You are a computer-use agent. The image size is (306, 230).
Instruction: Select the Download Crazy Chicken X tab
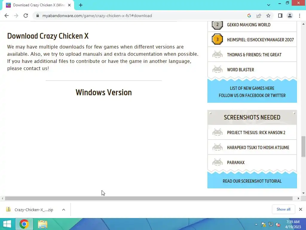pyautogui.click(x=38, y=5)
